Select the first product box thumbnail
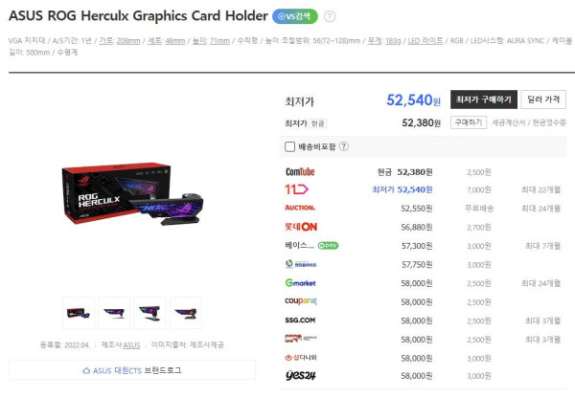Image resolution: width=575 pixels, height=398 pixels. 79,313
